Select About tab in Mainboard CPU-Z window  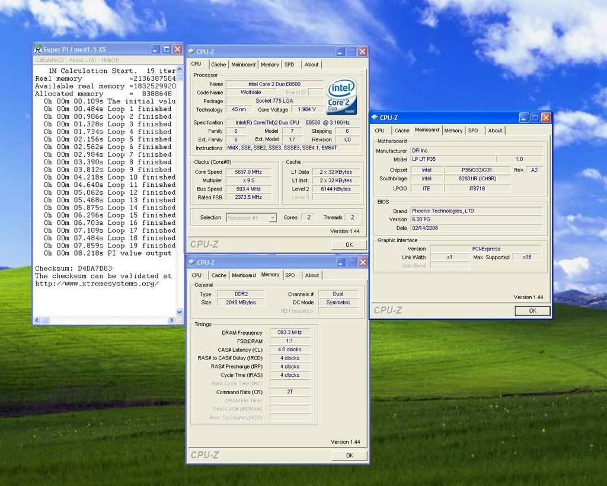pos(495,131)
